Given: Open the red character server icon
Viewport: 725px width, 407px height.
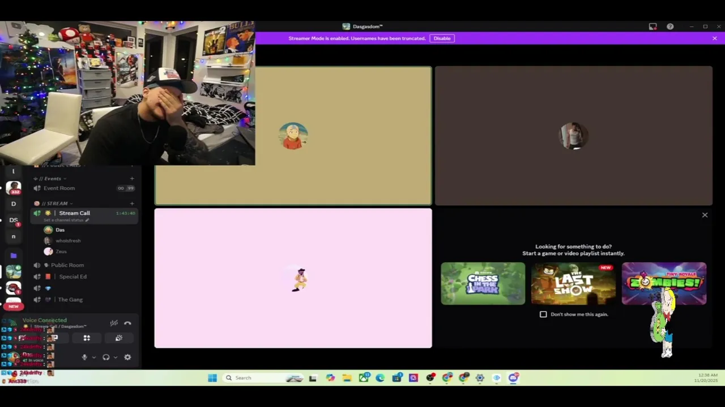Looking at the screenshot, I should (x=14, y=288).
